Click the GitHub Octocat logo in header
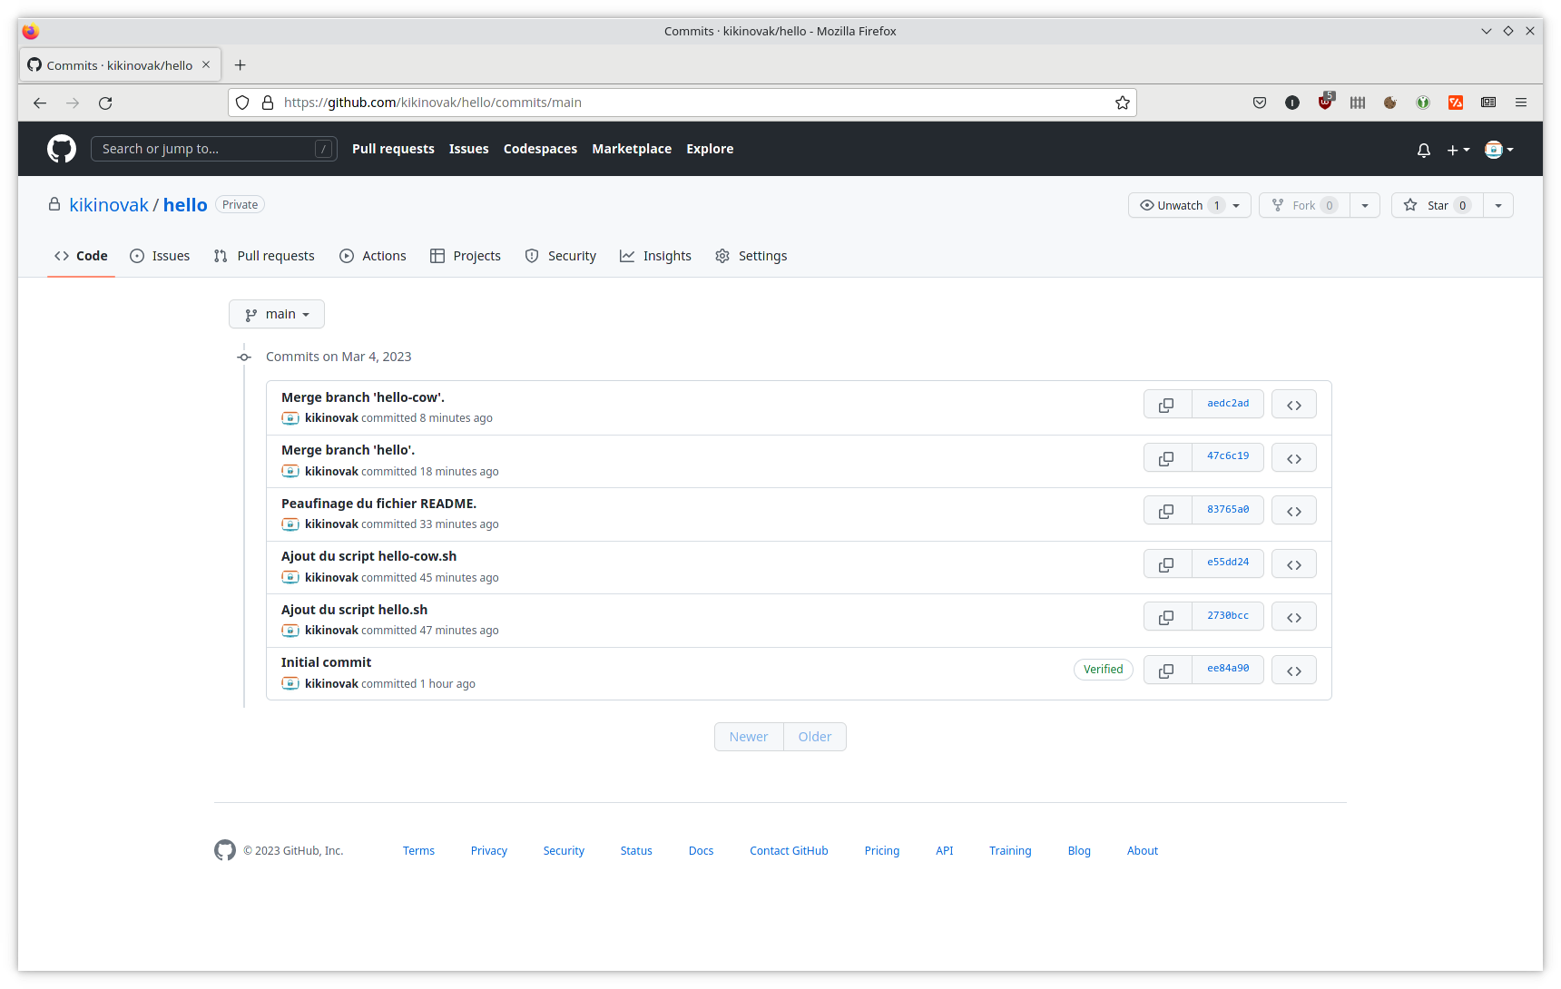The width and height of the screenshot is (1561, 989). (62, 149)
